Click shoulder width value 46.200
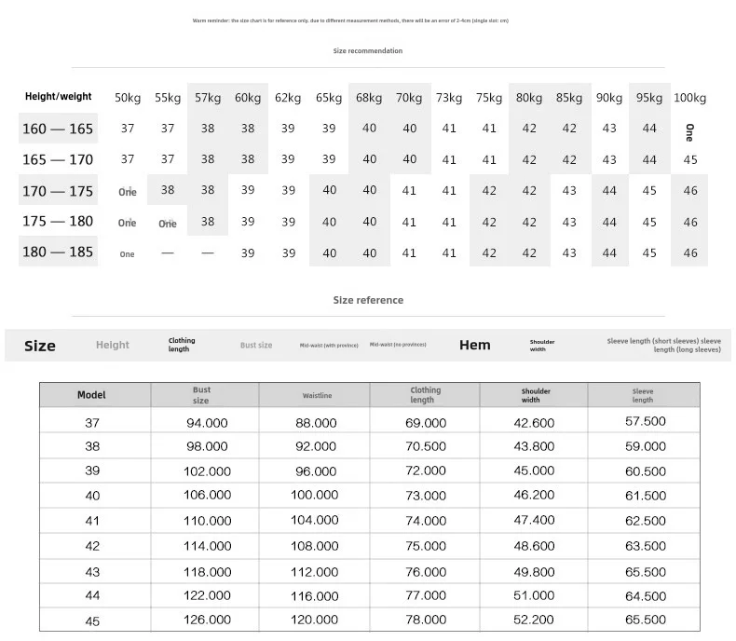This screenshot has height=641, width=736. coord(534,495)
